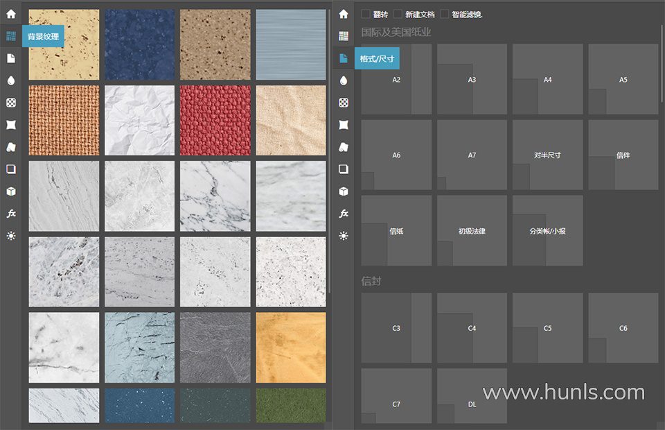
Task: Pick the A6 paper size
Action: coord(396,155)
